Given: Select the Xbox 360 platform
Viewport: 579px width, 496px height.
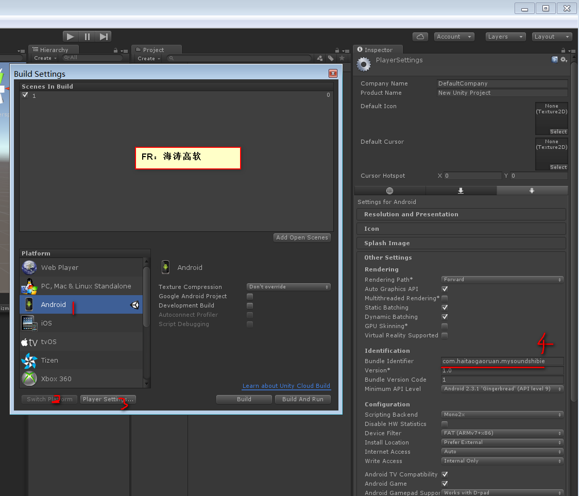Looking at the screenshot, I should point(81,379).
